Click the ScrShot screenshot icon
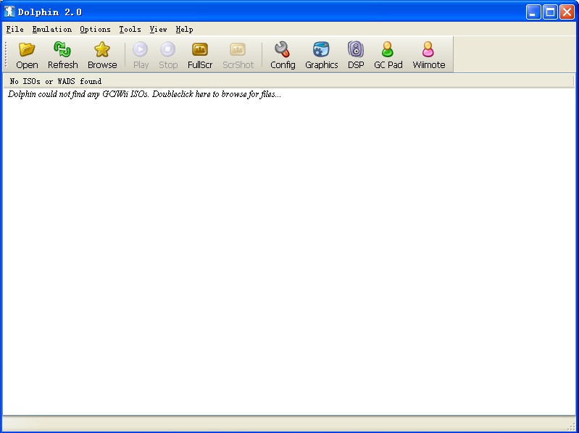 238,49
